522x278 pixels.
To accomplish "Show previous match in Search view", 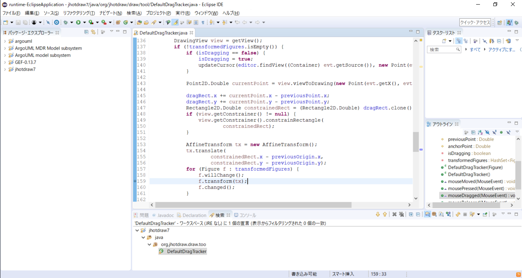I will point(385,214).
